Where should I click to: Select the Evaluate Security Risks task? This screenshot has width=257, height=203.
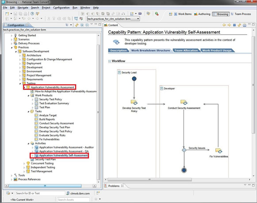point(52,136)
